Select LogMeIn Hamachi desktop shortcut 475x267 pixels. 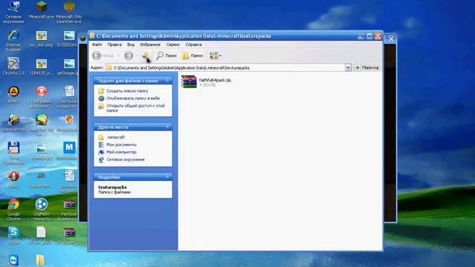click(42, 209)
